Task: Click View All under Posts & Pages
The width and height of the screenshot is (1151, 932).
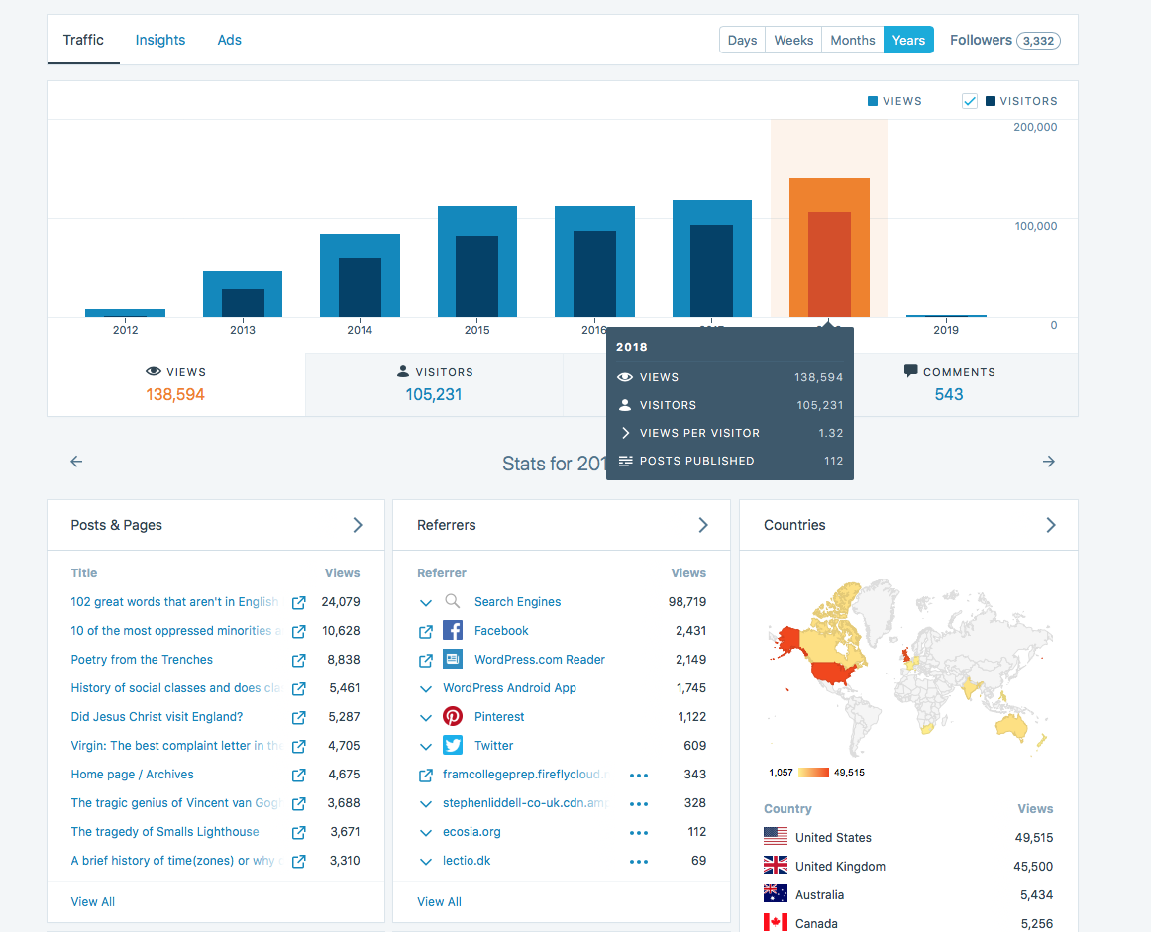Action: pyautogui.click(x=93, y=902)
